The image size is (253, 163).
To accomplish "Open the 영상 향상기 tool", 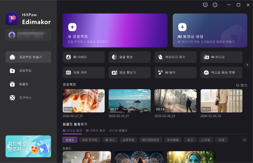I will point(130,73).
